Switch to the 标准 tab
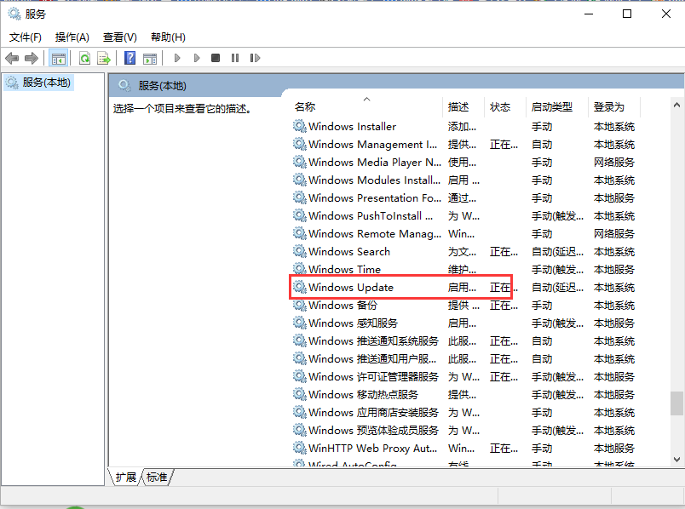Screen dimensions: 685x509 pos(157,478)
